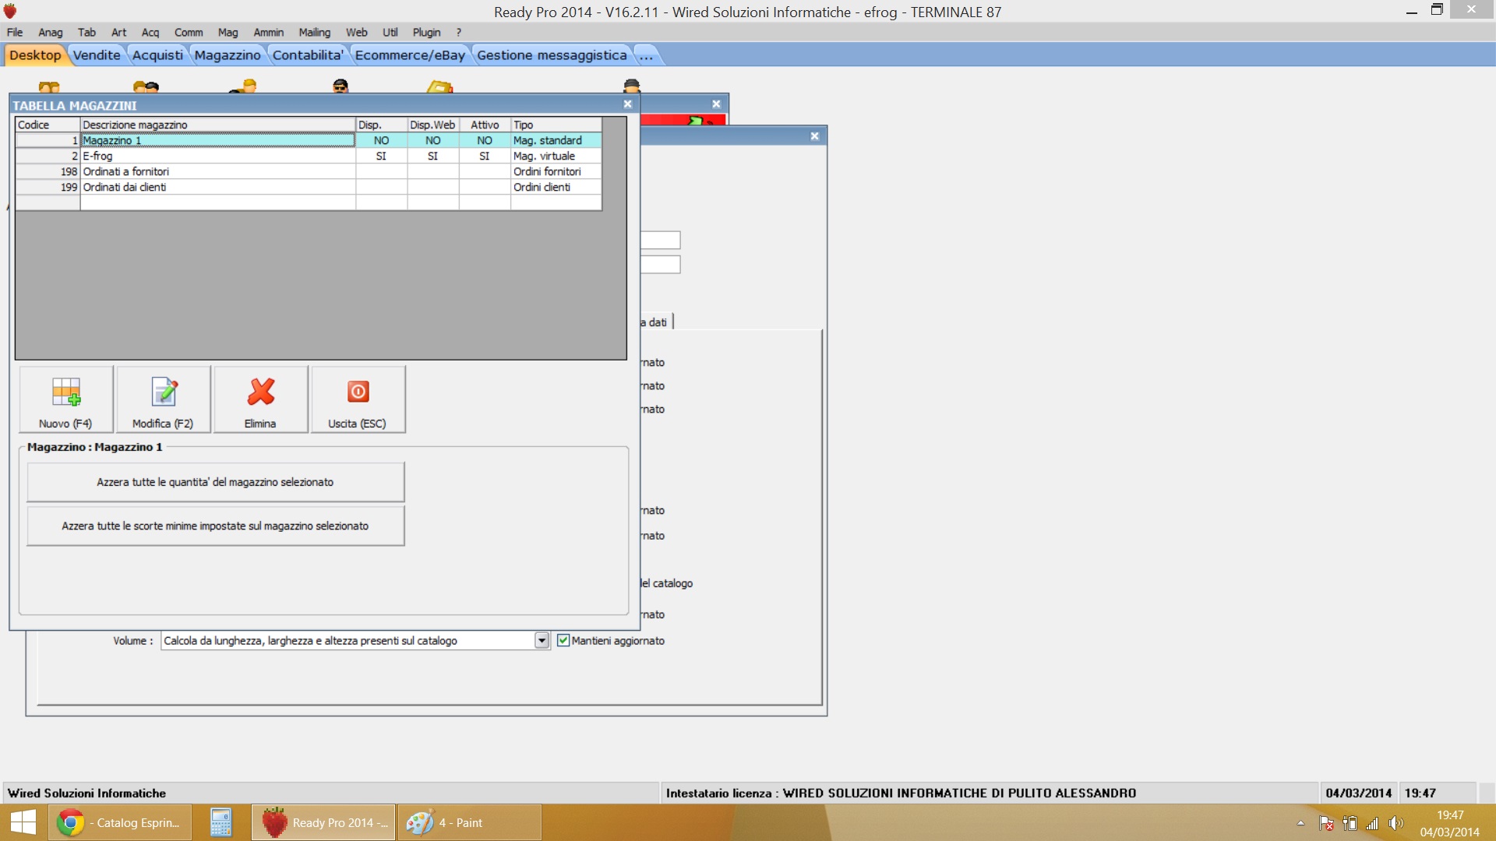The image size is (1496, 841).
Task: Switch to the Acquisti tab
Action: pyautogui.click(x=157, y=55)
